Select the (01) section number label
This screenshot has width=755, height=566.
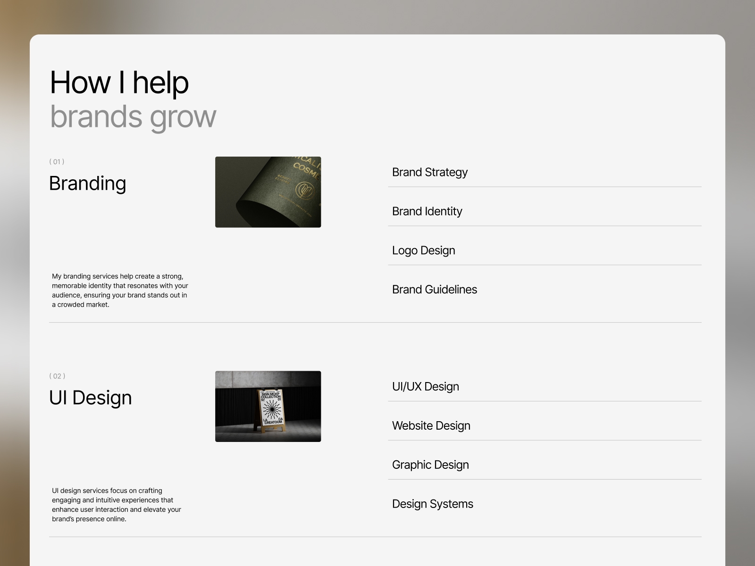click(57, 162)
